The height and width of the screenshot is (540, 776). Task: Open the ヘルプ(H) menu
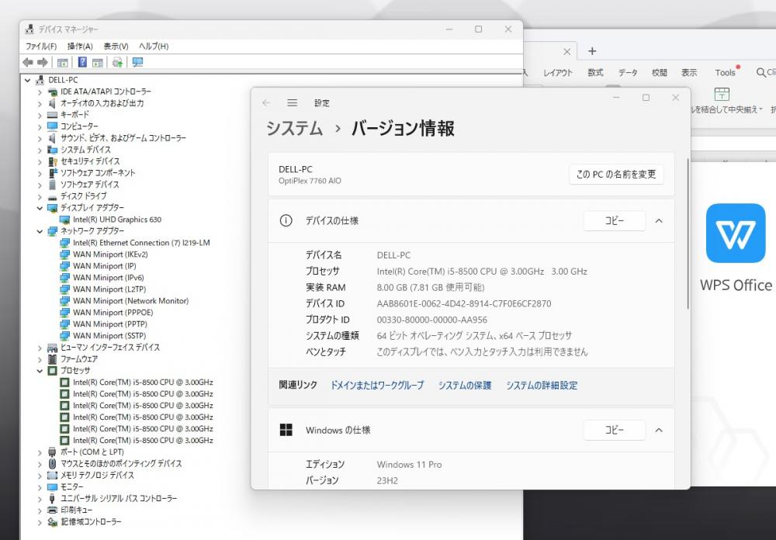point(154,46)
